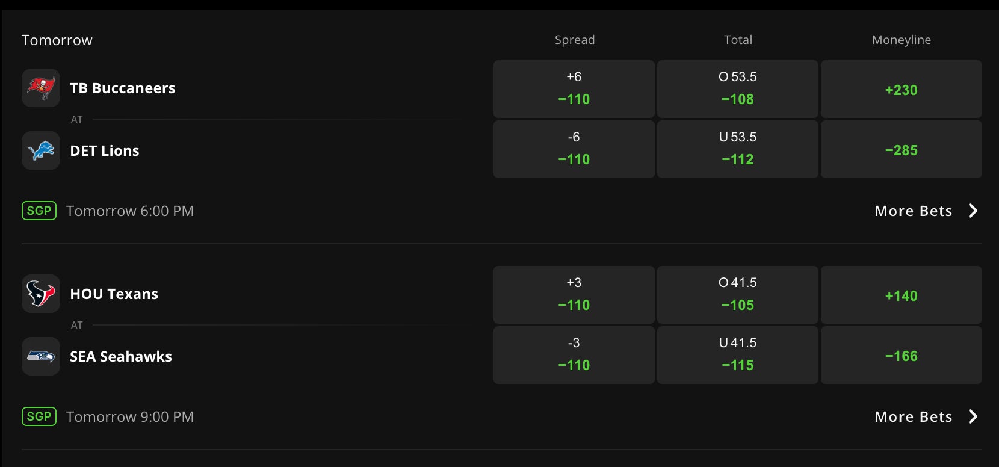Click the SEA Seahawks team logo
The width and height of the screenshot is (999, 467).
(41, 356)
